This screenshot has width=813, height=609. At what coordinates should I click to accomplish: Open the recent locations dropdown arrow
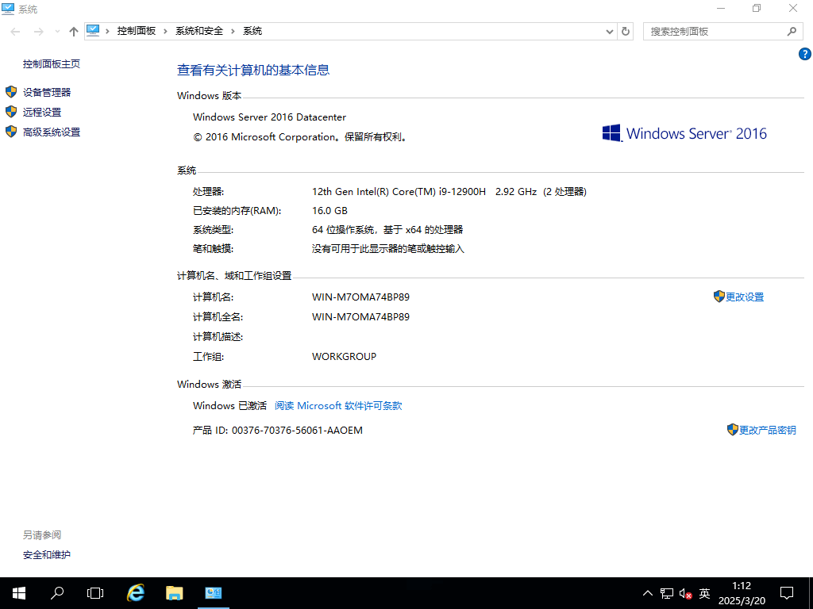point(56,31)
